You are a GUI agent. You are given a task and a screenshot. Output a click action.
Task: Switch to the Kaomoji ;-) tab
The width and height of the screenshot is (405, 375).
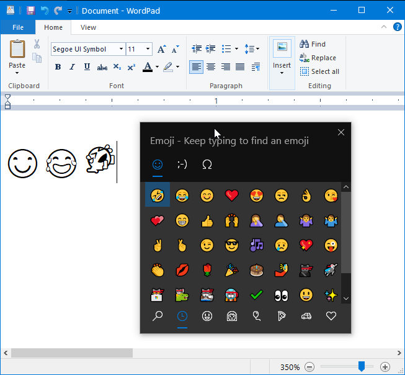coord(182,165)
